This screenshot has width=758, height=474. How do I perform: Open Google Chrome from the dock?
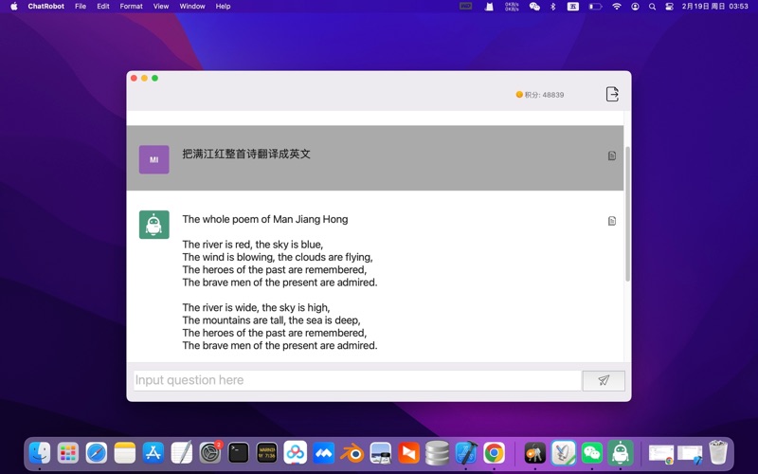coord(494,453)
